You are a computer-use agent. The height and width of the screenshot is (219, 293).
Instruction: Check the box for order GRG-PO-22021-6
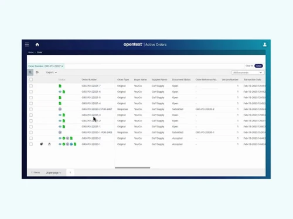click(x=31, y=92)
